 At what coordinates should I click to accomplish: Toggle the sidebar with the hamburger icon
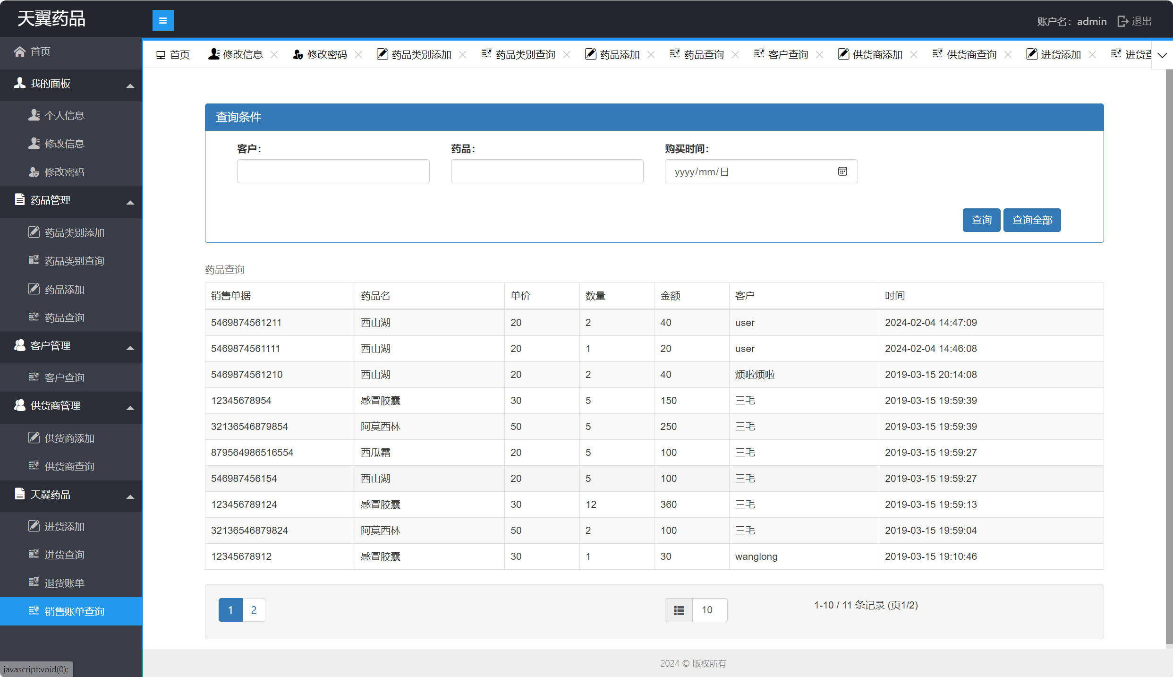(163, 20)
